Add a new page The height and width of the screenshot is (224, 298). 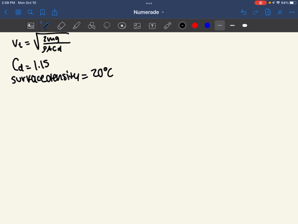coord(268,12)
